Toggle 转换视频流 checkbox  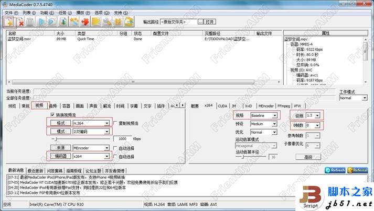(52, 114)
